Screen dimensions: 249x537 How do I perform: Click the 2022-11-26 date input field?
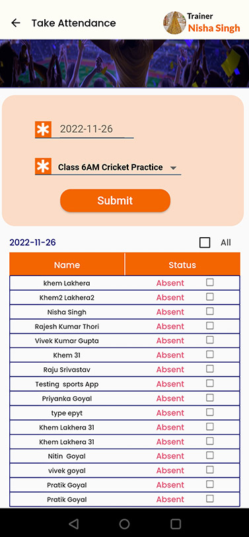(92, 129)
